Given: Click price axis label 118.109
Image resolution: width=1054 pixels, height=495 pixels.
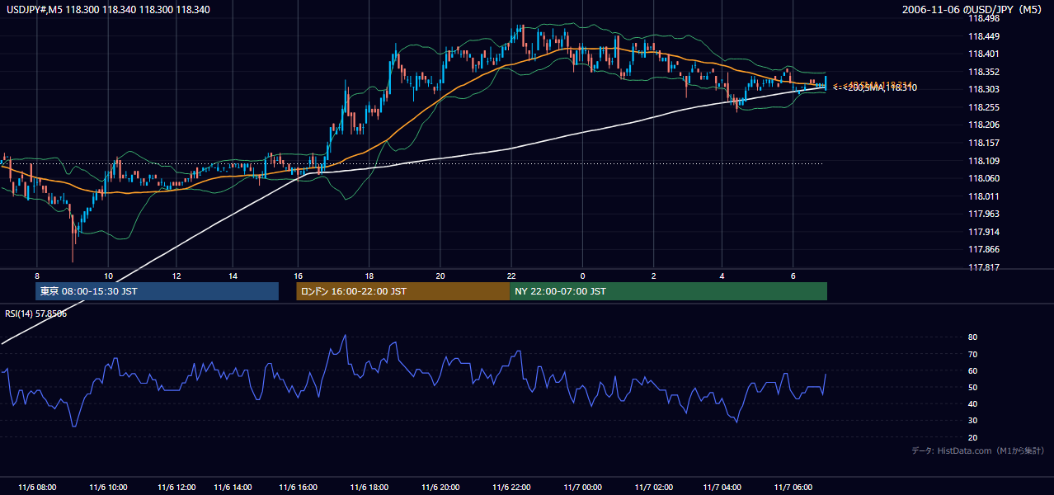Looking at the screenshot, I should coord(984,161).
